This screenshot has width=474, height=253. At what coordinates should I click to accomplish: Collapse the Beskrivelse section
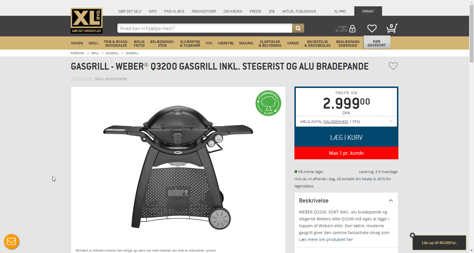391,201
